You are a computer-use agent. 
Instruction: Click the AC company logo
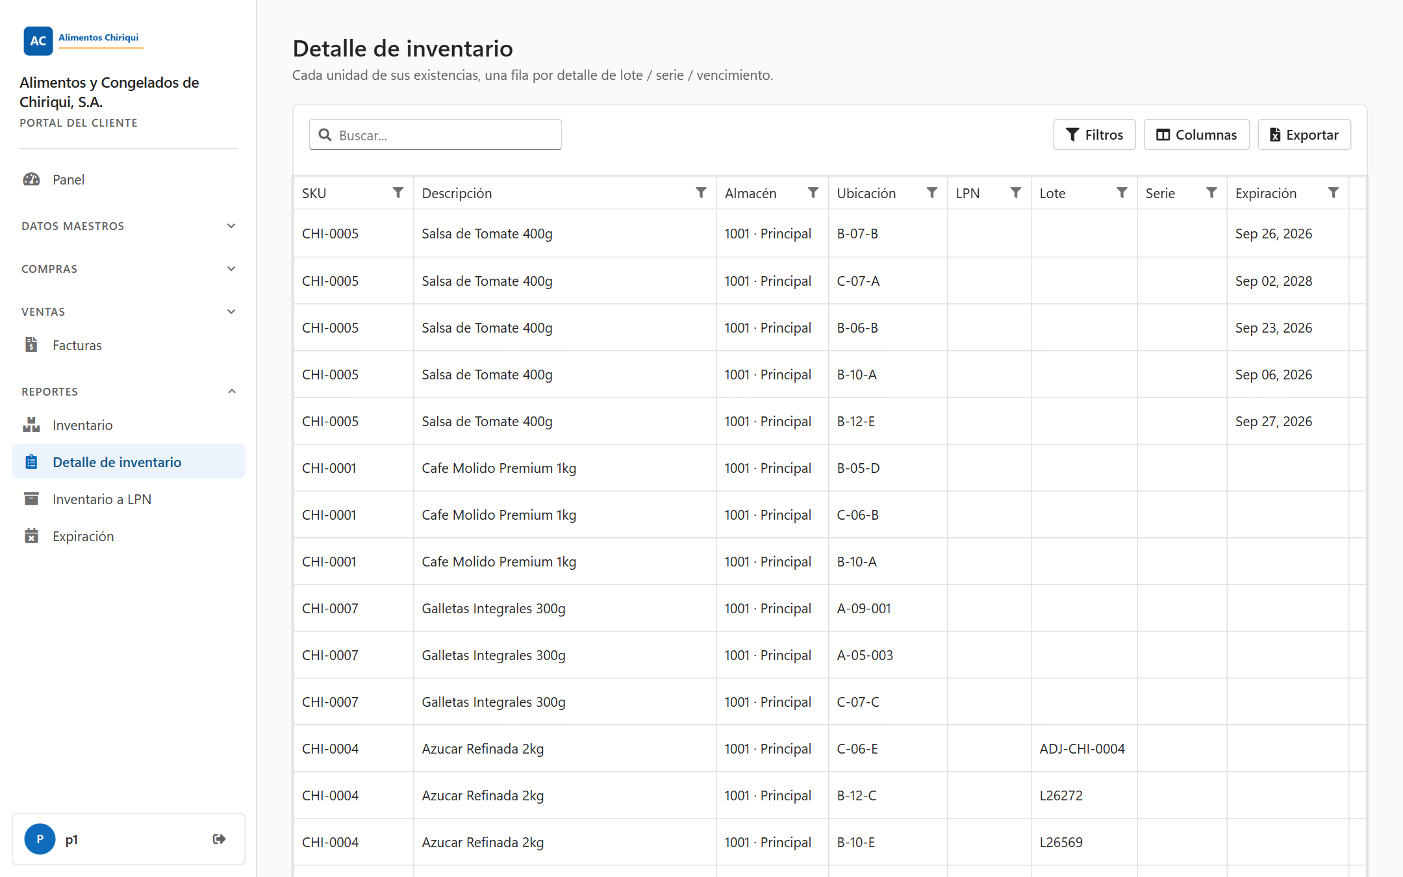(38, 40)
